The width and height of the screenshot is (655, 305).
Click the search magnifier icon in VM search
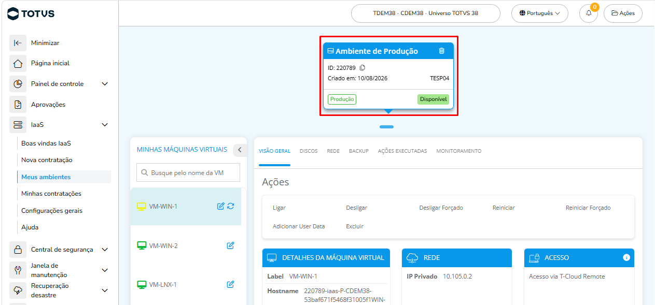tap(145, 173)
